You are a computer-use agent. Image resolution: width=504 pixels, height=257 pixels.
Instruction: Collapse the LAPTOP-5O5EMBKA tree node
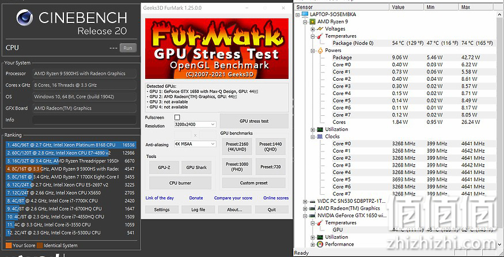(298, 14)
